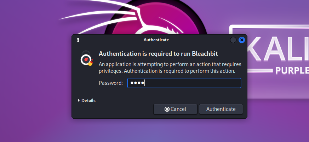309x142 pixels.
Task: Click empty desktop area below the dialog
Action: 159,131
